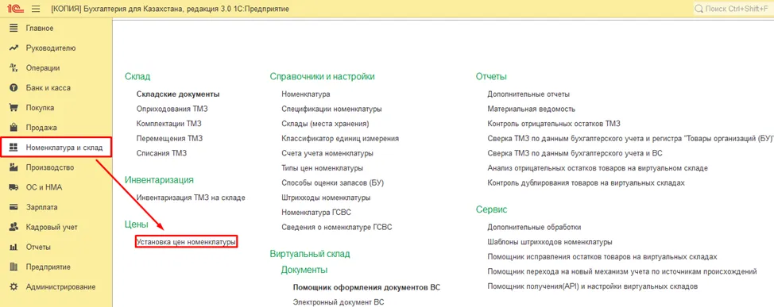Open Сведения о номенклатуре ГСВС

click(337, 227)
